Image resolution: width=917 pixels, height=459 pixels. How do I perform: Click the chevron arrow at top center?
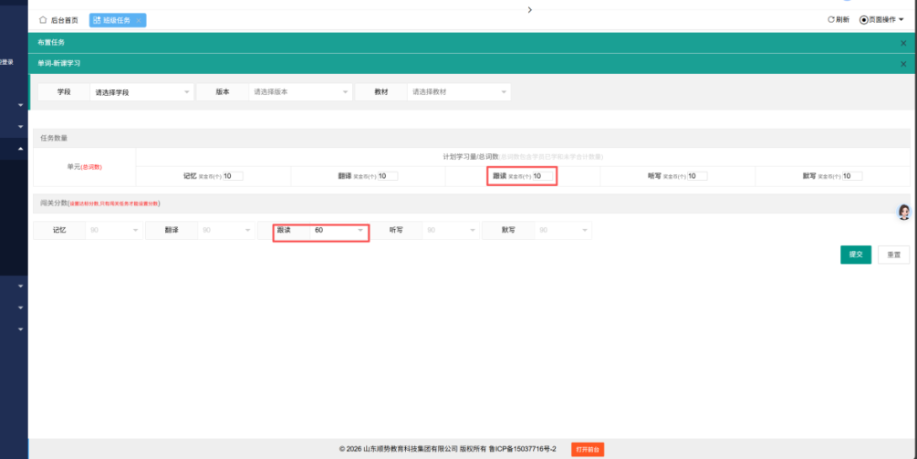click(x=530, y=8)
